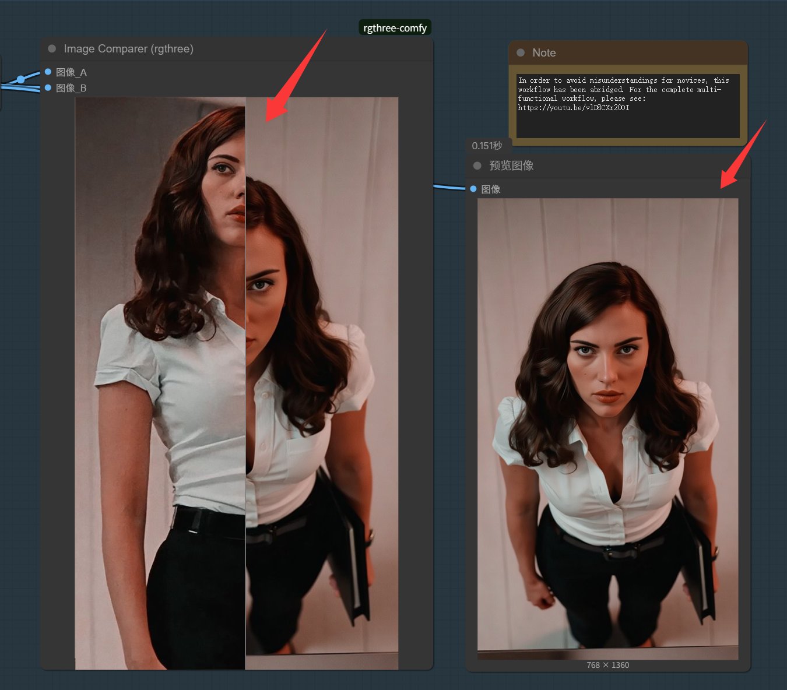The image size is (787, 690).
Task: Click the 图像_A input port
Action: (x=48, y=72)
